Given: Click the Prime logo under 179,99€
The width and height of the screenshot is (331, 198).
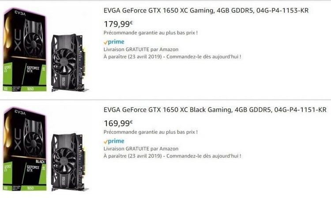Looking at the screenshot, I should [114, 42].
